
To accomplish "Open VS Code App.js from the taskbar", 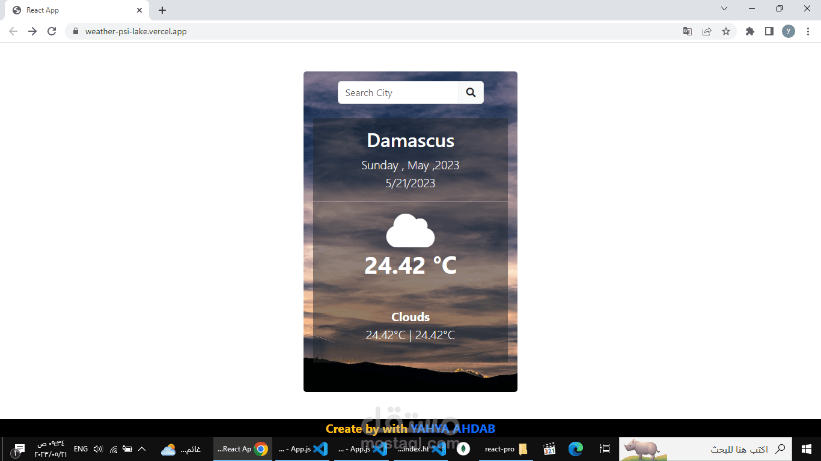I will click(x=302, y=449).
